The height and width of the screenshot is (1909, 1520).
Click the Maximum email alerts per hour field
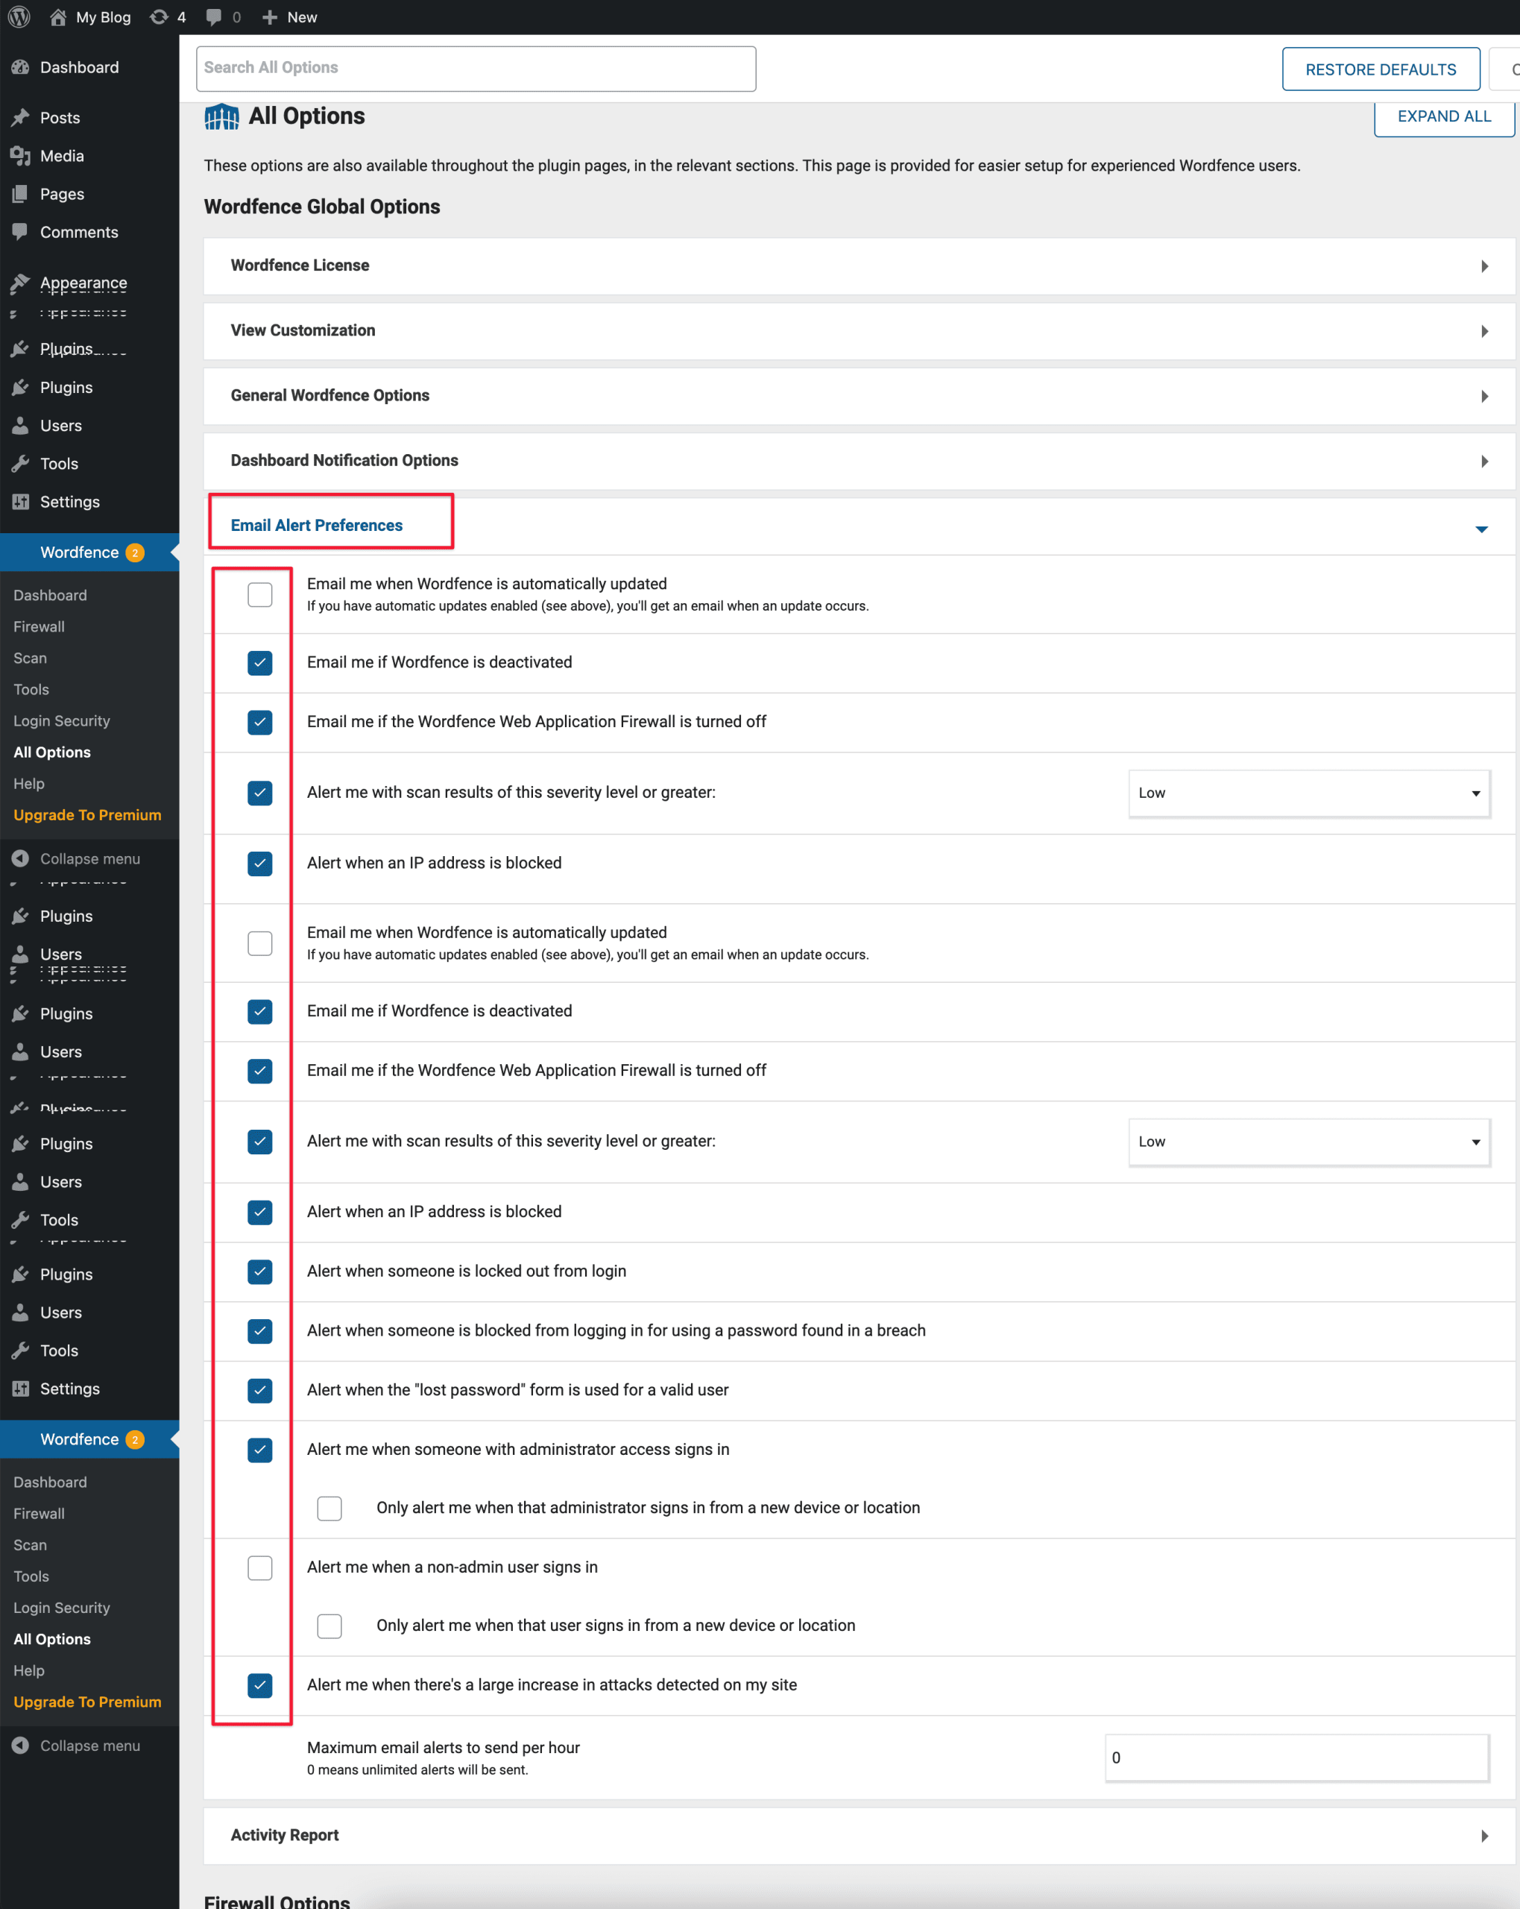click(1296, 1758)
